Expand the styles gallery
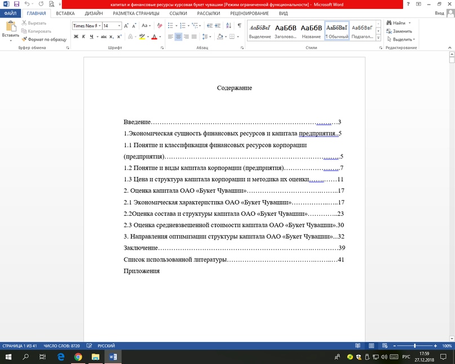455x364 pixels. (378, 38)
